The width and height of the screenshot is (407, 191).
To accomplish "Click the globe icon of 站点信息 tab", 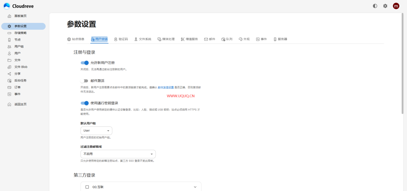I will pyautogui.click(x=69, y=39).
